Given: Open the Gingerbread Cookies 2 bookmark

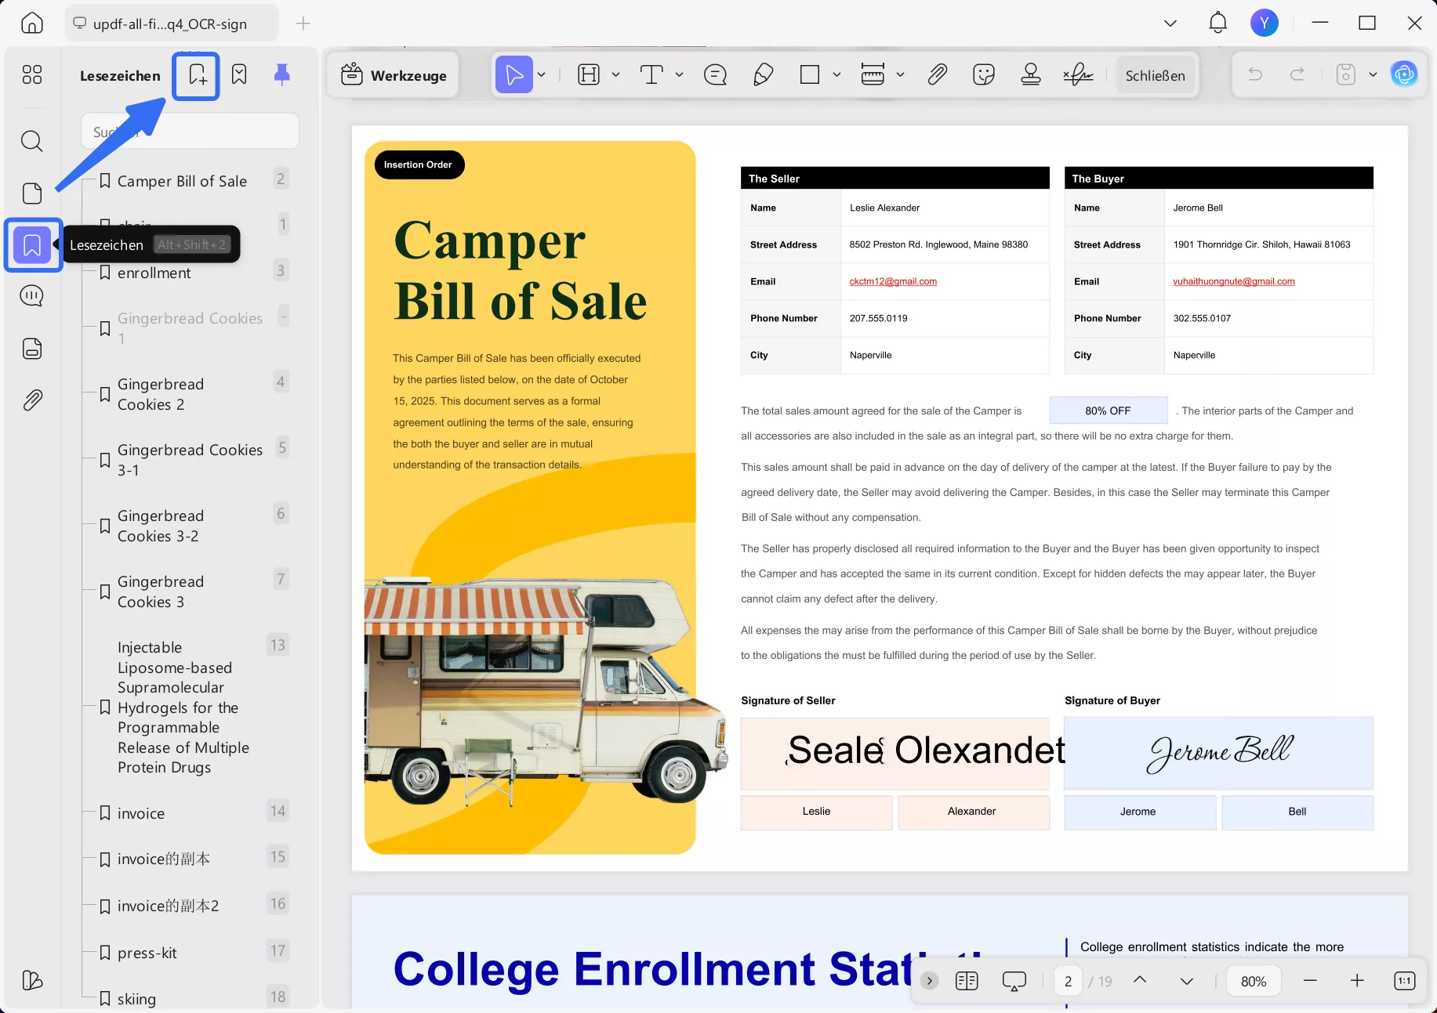Looking at the screenshot, I should 161,394.
